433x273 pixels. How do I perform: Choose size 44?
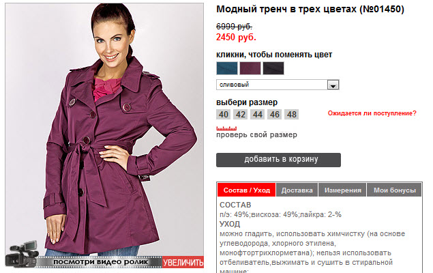tap(257, 115)
